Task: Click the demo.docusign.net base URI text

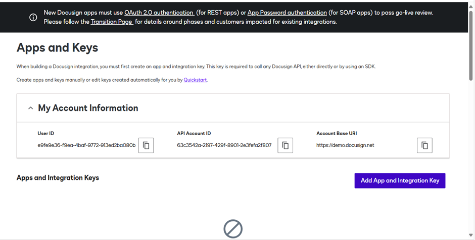Action: click(x=345, y=145)
